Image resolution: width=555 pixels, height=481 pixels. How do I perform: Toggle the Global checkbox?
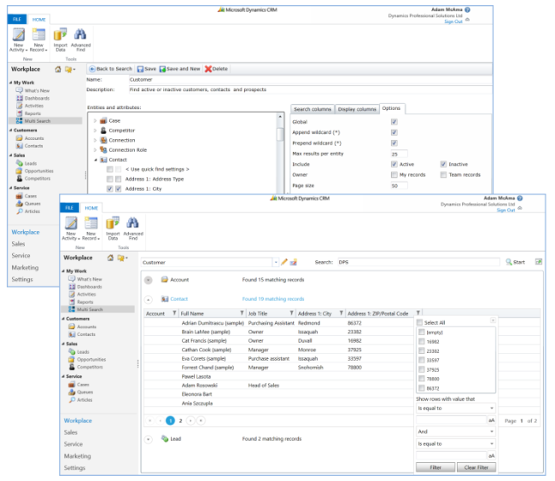pyautogui.click(x=394, y=122)
